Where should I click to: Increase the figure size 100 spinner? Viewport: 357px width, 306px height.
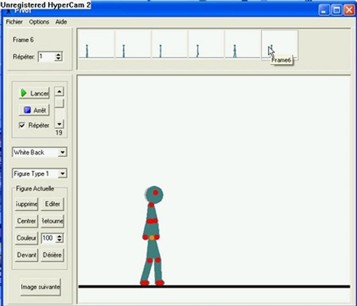59,236
